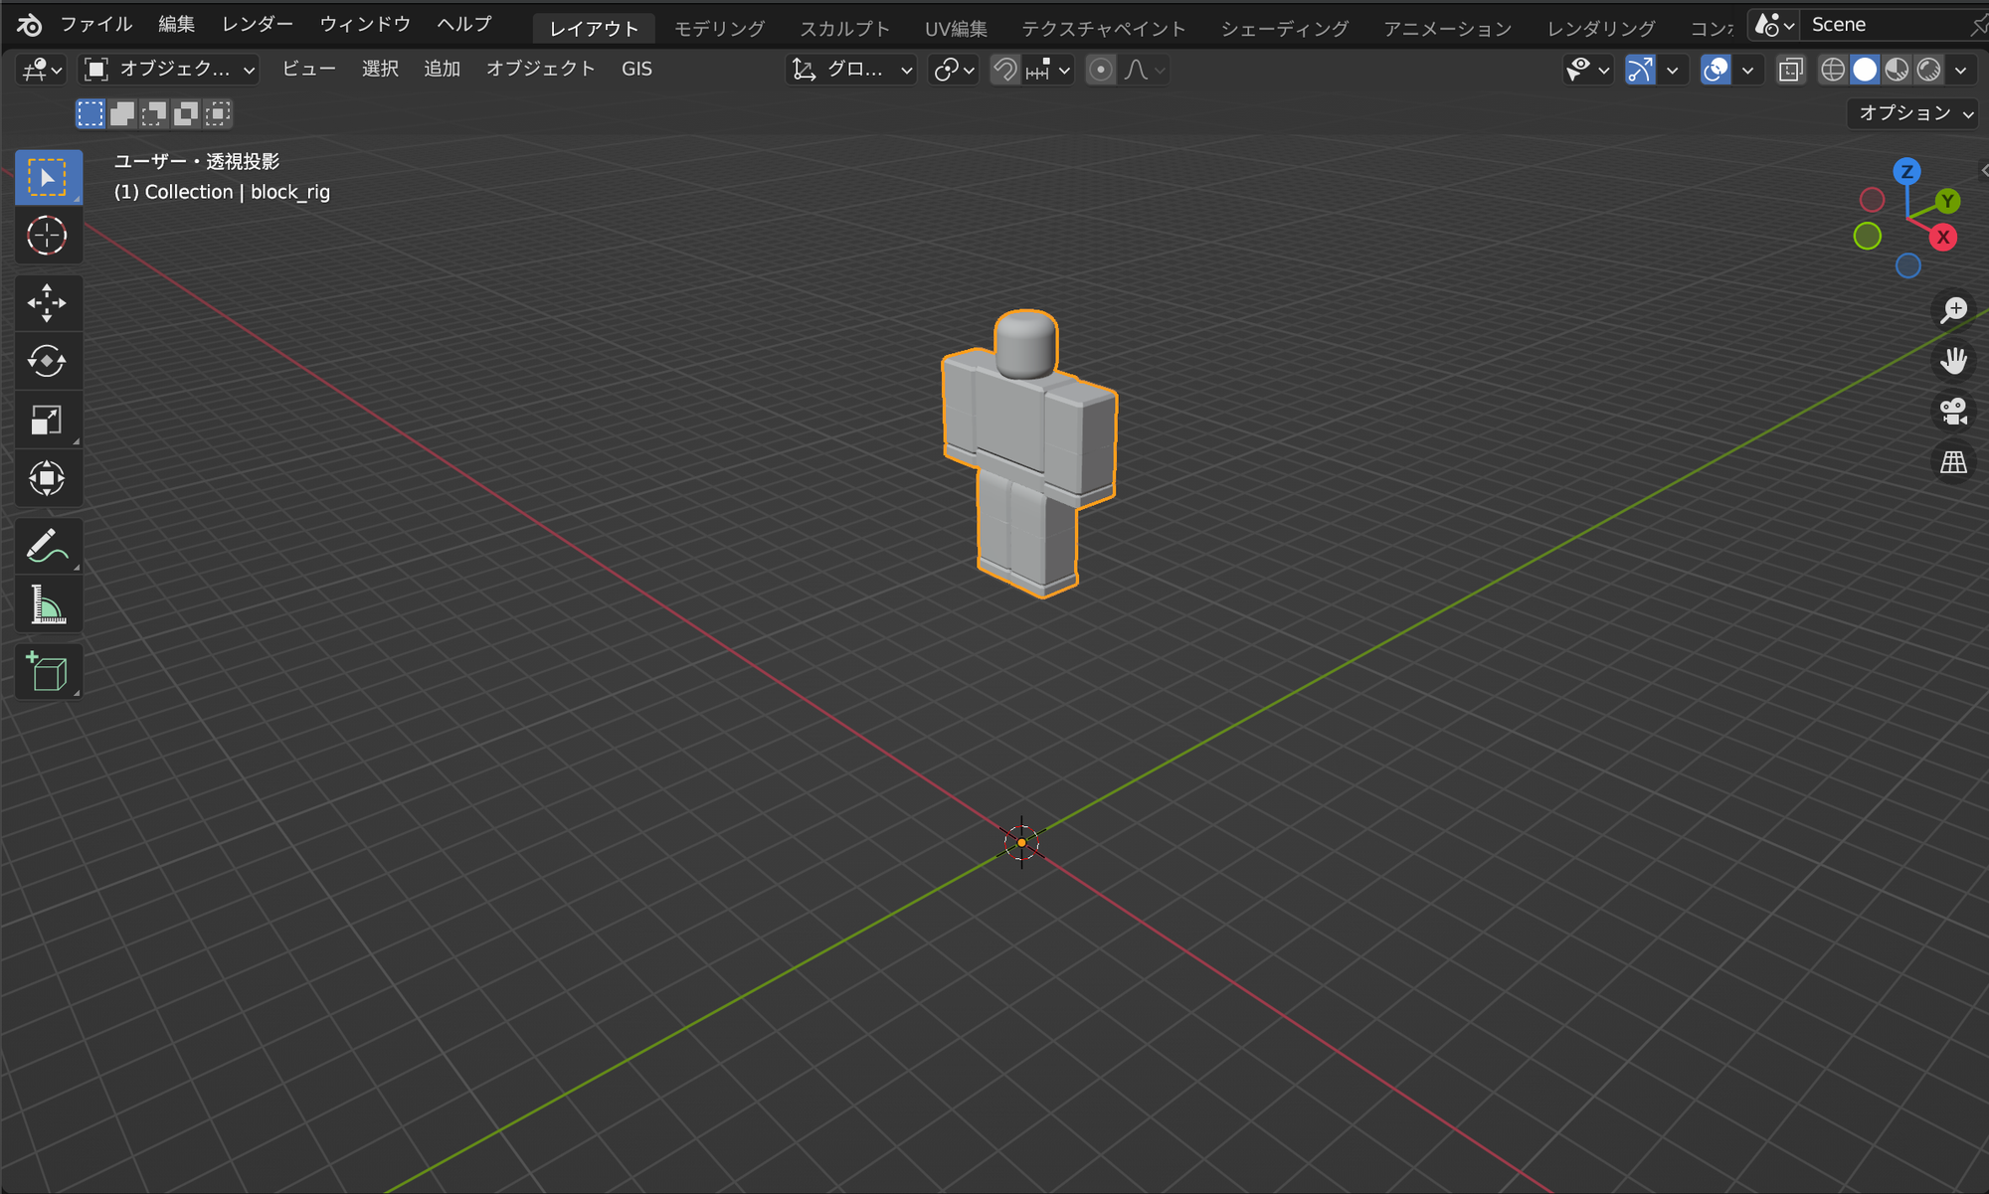Switch to UV編集 workspace tab
Image resolution: width=1989 pixels, height=1194 pixels.
956,29
